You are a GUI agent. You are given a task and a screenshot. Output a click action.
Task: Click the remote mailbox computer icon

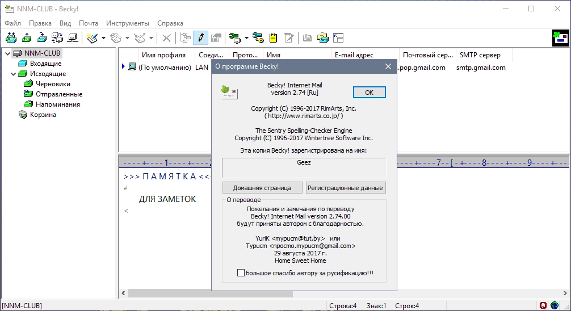pos(73,38)
